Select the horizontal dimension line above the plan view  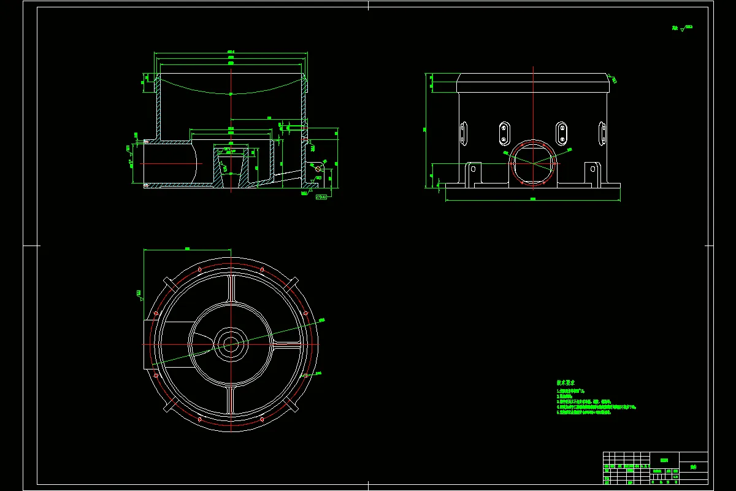click(186, 249)
